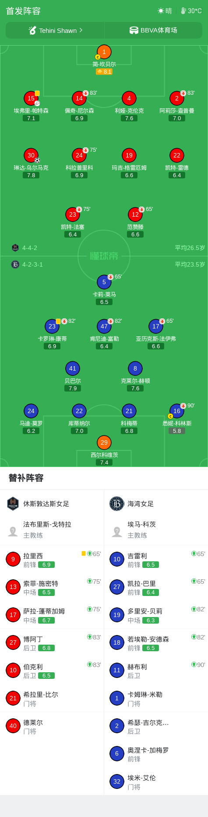Select Bay FC goalkeeper number 29

coord(104,442)
